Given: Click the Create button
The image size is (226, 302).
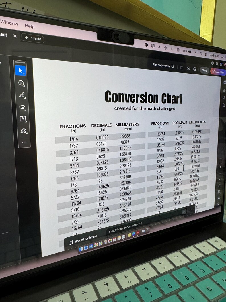Looking at the screenshot, I should 33,38.
